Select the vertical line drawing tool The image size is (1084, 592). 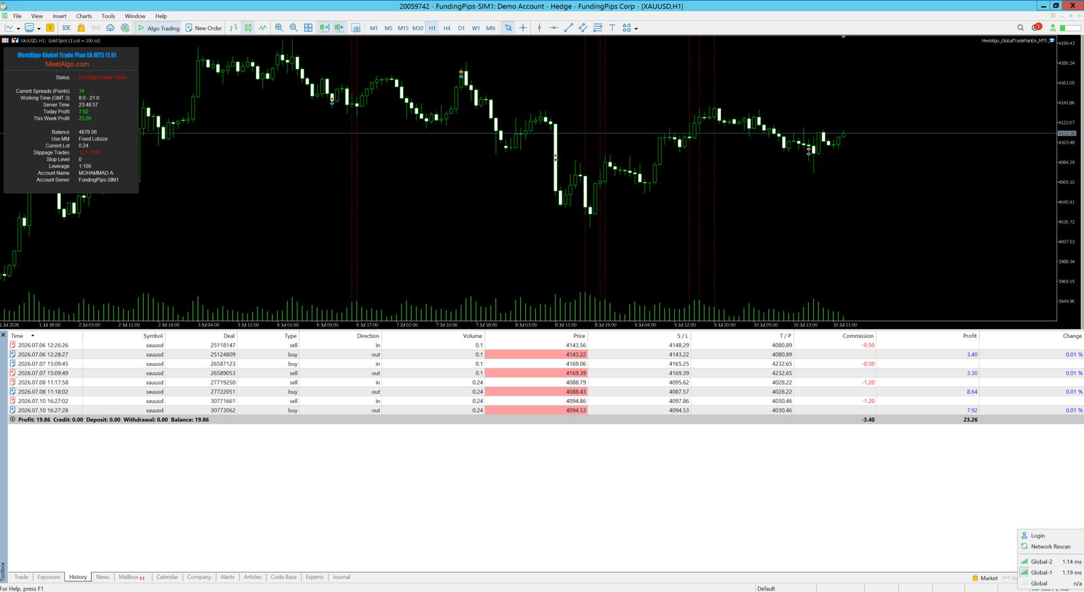tap(539, 28)
